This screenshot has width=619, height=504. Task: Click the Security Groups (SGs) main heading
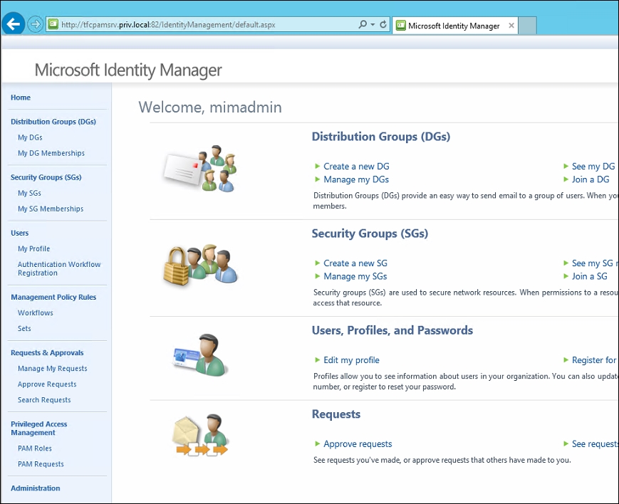tap(370, 233)
